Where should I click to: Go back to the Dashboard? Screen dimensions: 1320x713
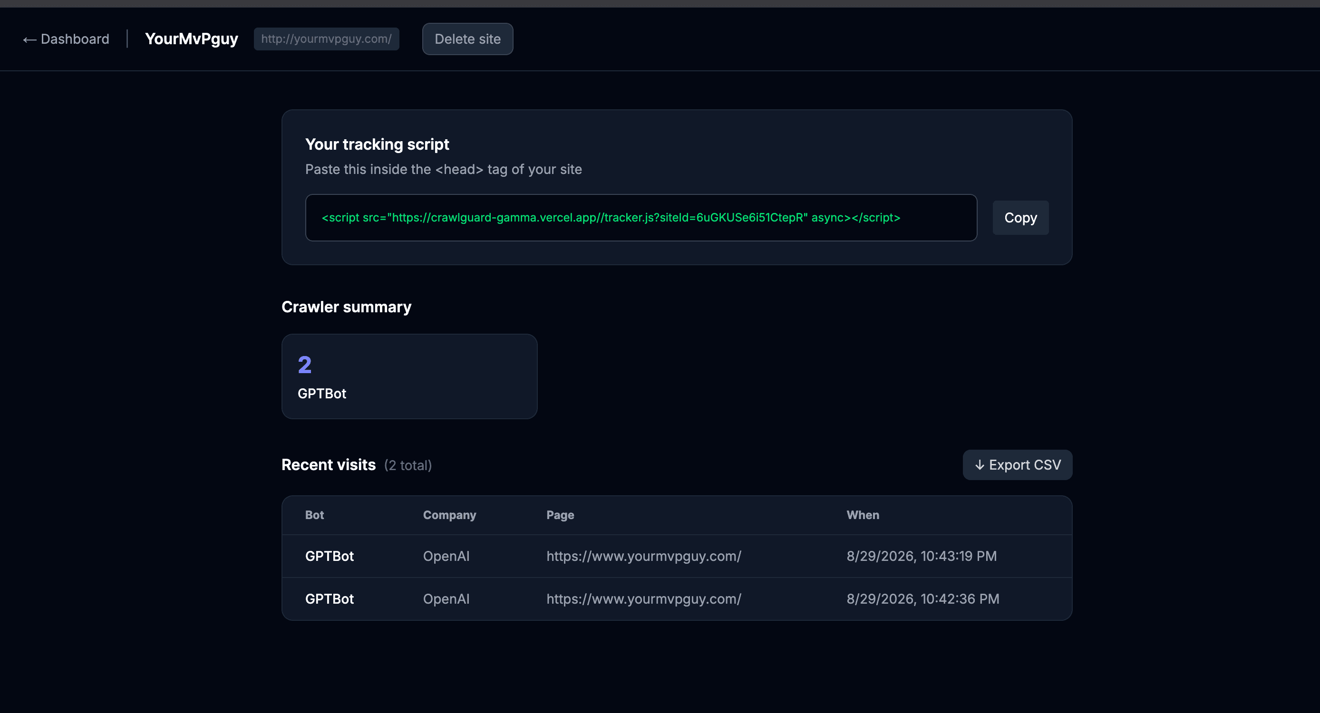point(66,39)
